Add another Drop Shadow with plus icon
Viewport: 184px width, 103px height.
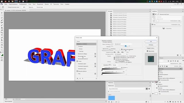(x=95, y=74)
